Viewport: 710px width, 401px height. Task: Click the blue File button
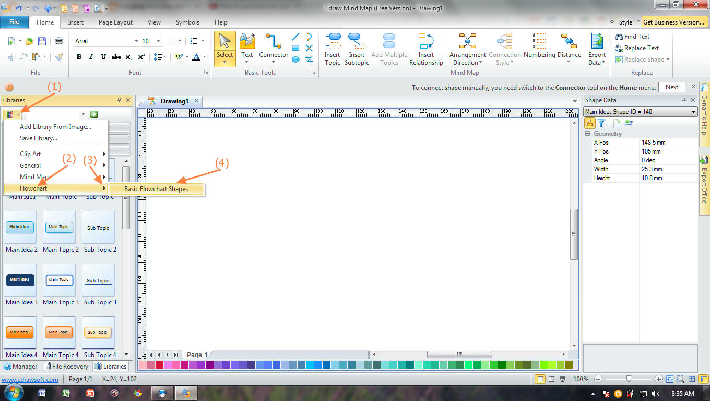pos(14,22)
